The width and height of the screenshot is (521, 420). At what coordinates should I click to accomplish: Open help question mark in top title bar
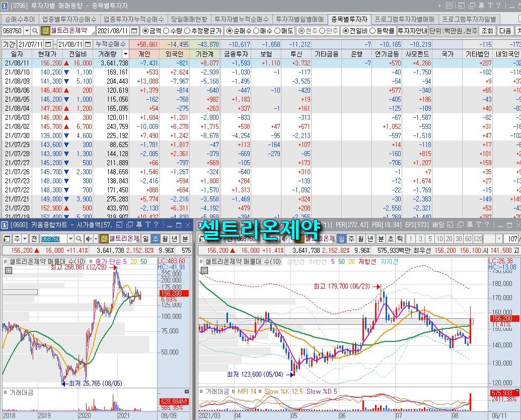point(498,6)
